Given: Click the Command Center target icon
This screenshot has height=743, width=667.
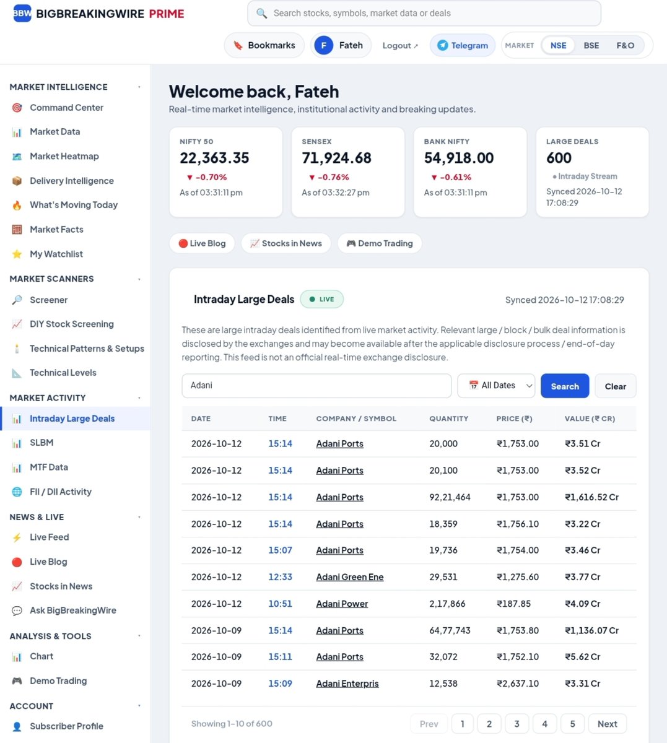Looking at the screenshot, I should click(x=17, y=108).
